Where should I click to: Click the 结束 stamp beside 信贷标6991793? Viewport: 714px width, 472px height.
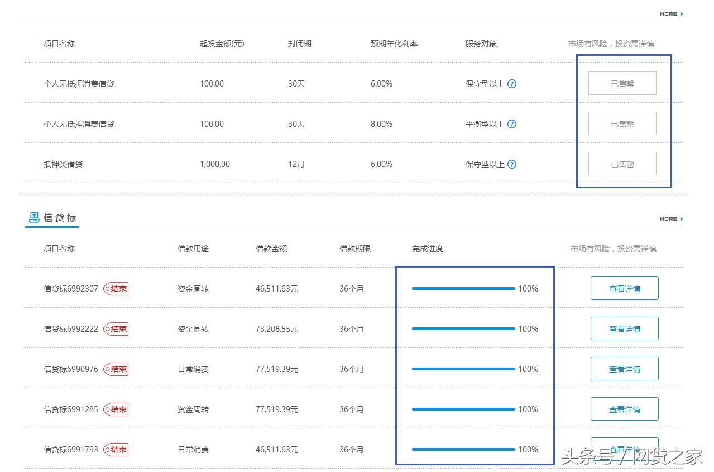click(x=116, y=449)
